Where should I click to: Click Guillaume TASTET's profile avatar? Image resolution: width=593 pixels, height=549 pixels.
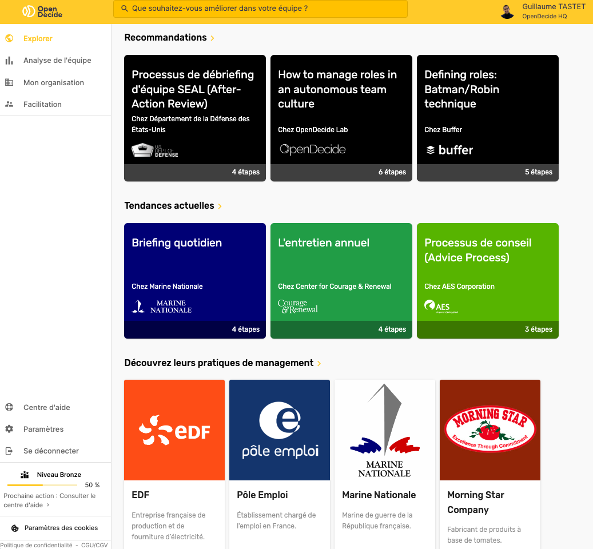507,11
